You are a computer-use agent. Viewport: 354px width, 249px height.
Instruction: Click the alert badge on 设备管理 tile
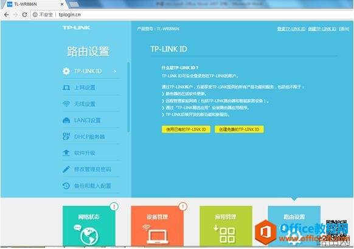pos(183,206)
